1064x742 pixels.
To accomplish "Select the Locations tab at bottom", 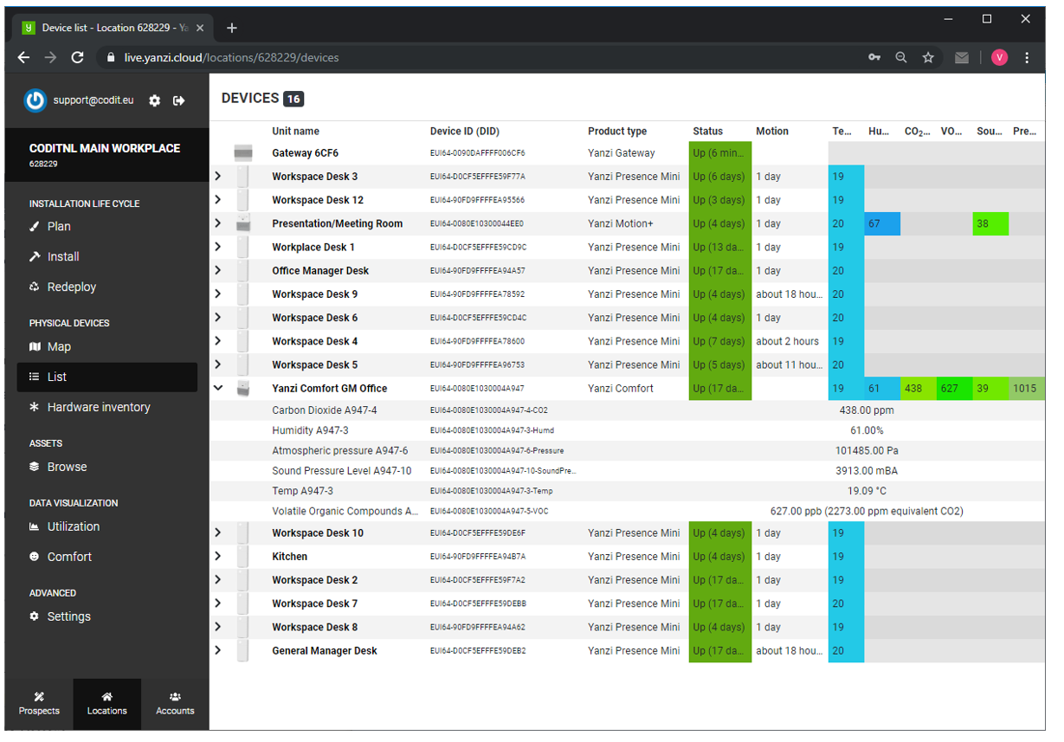I will tap(107, 703).
